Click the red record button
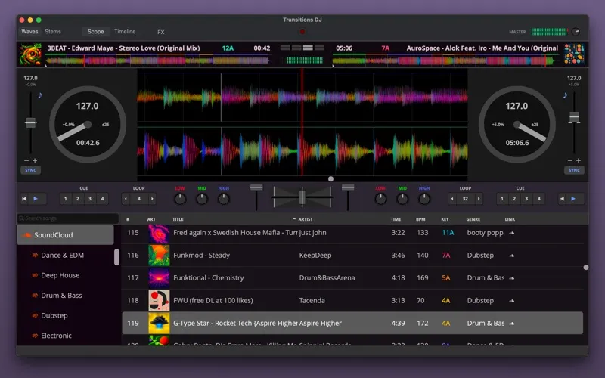Screen dimensions: 605x378 pos(302,32)
